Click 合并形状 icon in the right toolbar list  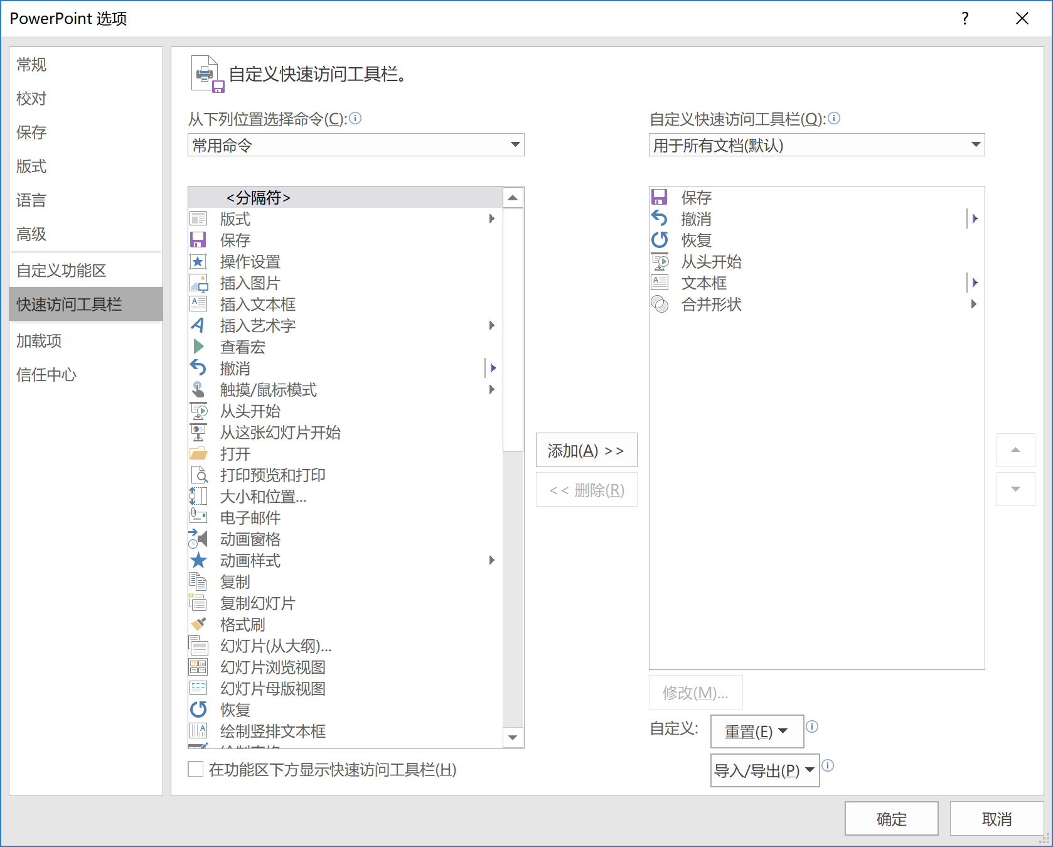(660, 304)
